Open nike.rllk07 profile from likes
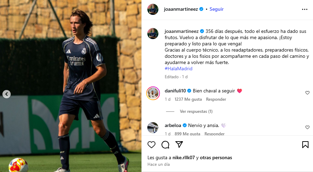The image size is (313, 172). [183, 157]
